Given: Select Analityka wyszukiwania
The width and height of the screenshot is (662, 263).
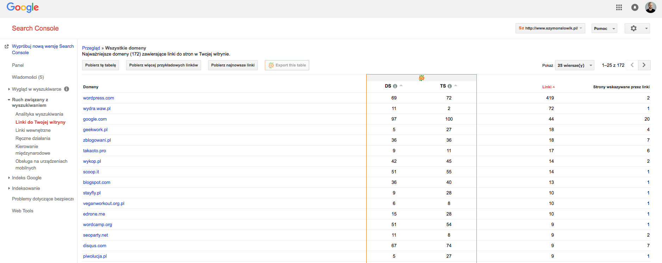Looking at the screenshot, I should [x=39, y=114].
